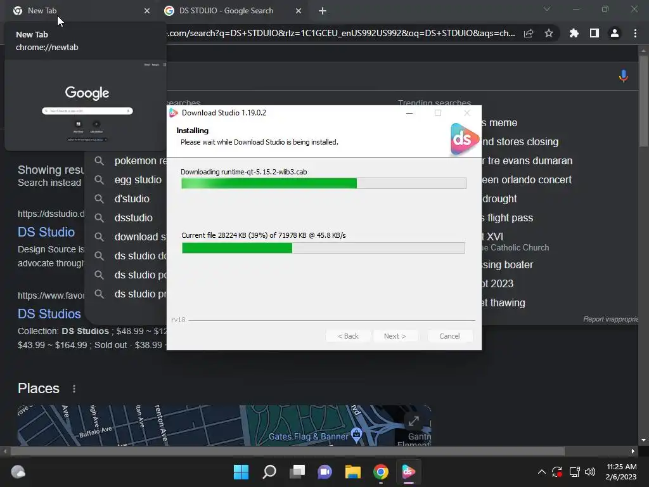Click the installer Cancel button

tap(449, 336)
